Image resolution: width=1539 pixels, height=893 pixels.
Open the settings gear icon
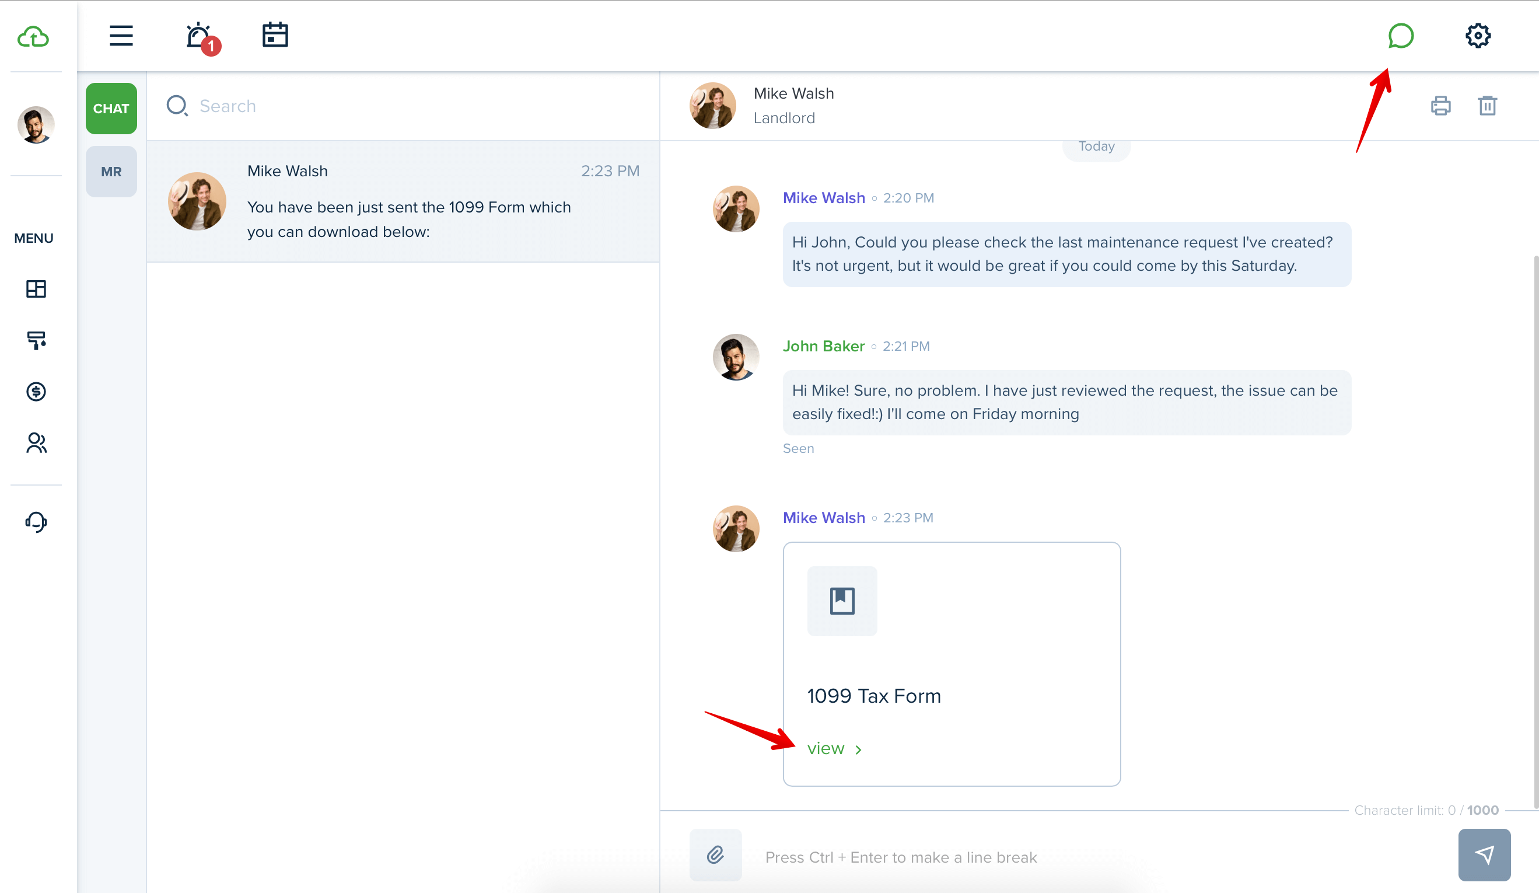pos(1478,36)
